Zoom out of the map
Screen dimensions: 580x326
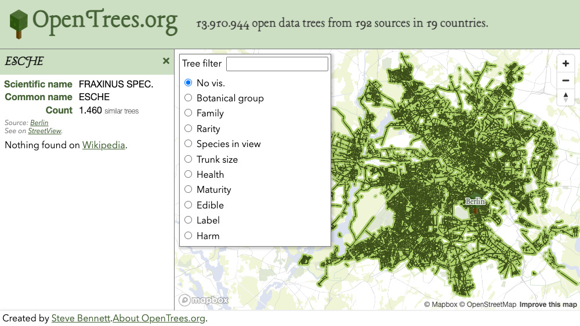565,80
